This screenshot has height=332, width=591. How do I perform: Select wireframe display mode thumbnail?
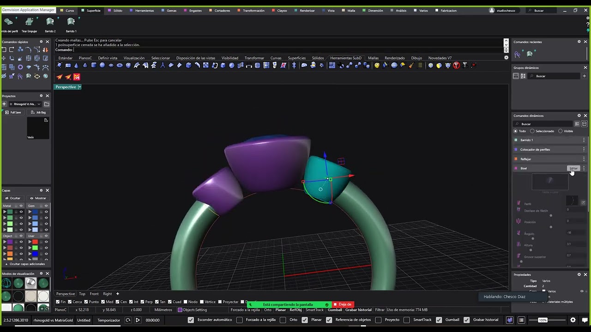6,283
